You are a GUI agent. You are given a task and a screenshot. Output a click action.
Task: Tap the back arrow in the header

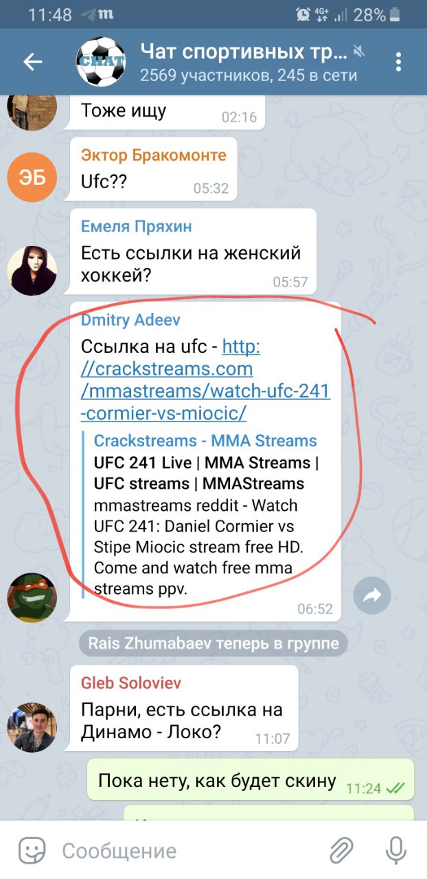[x=32, y=62]
